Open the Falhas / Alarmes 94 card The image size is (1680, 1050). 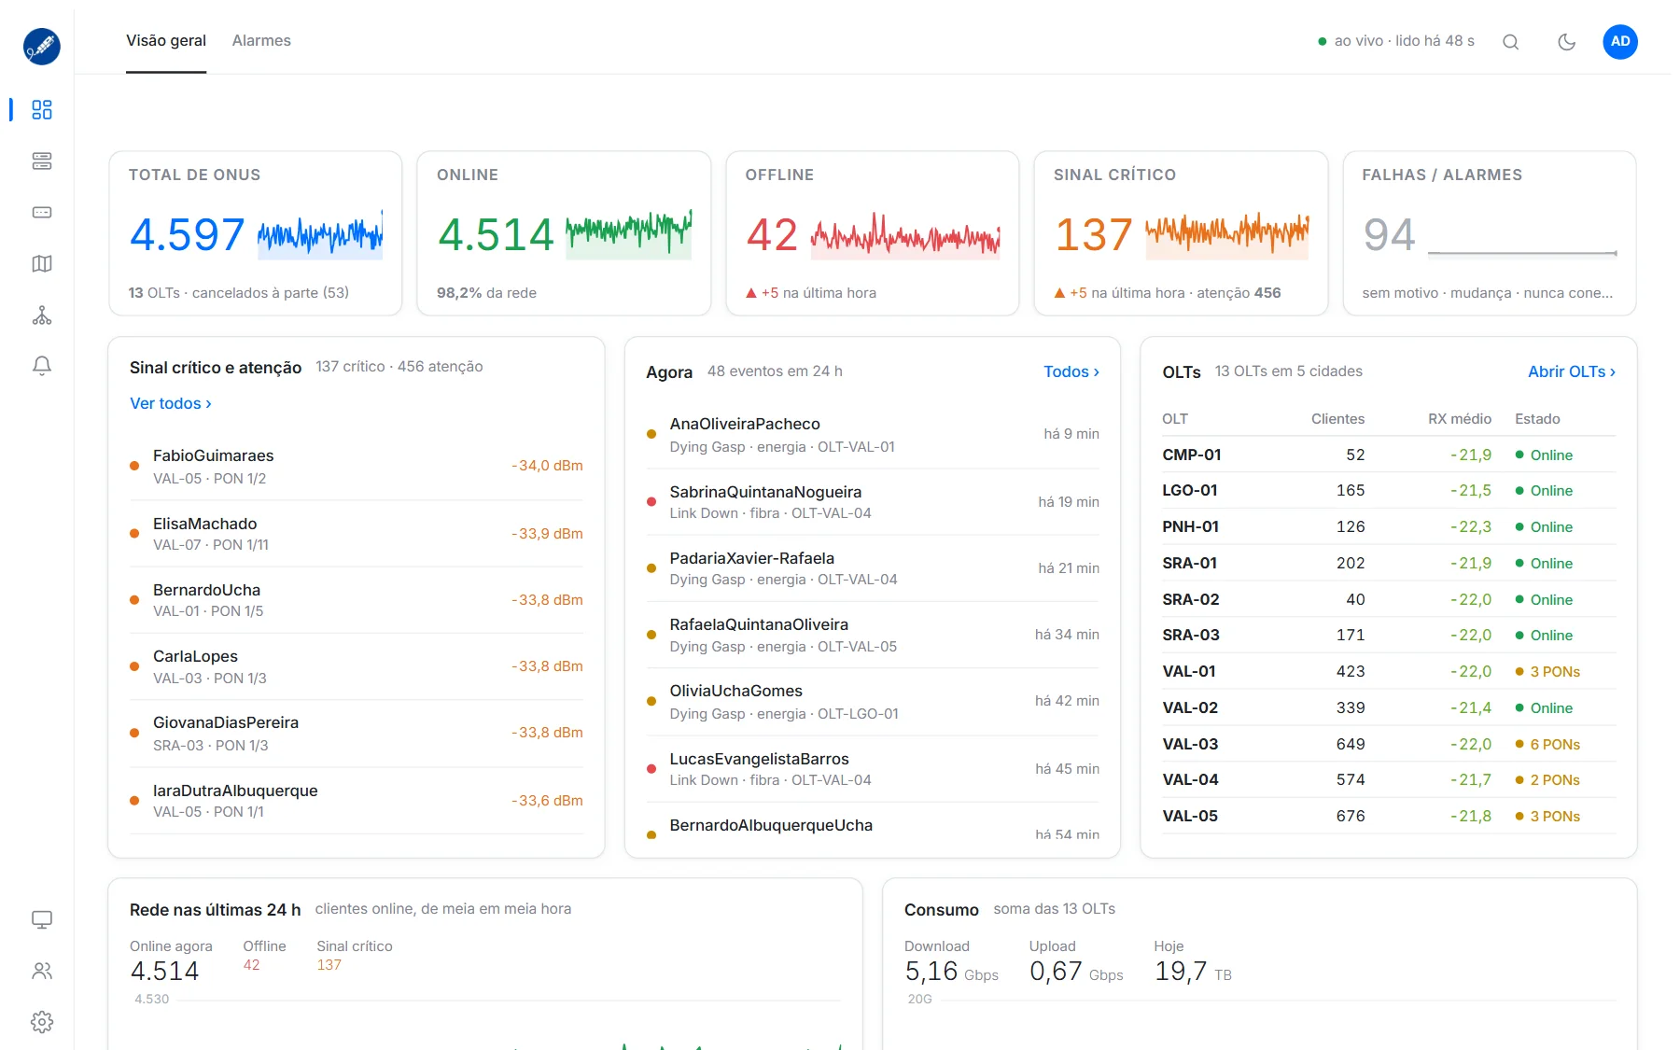pyautogui.click(x=1490, y=233)
